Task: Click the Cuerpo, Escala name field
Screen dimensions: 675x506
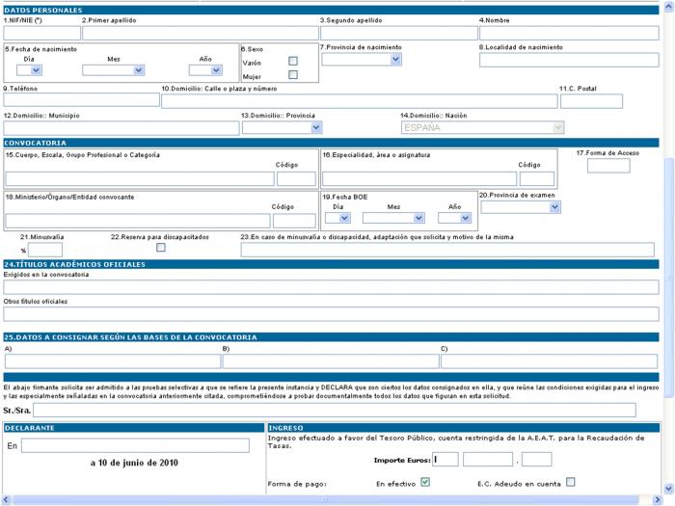Action: (140, 179)
